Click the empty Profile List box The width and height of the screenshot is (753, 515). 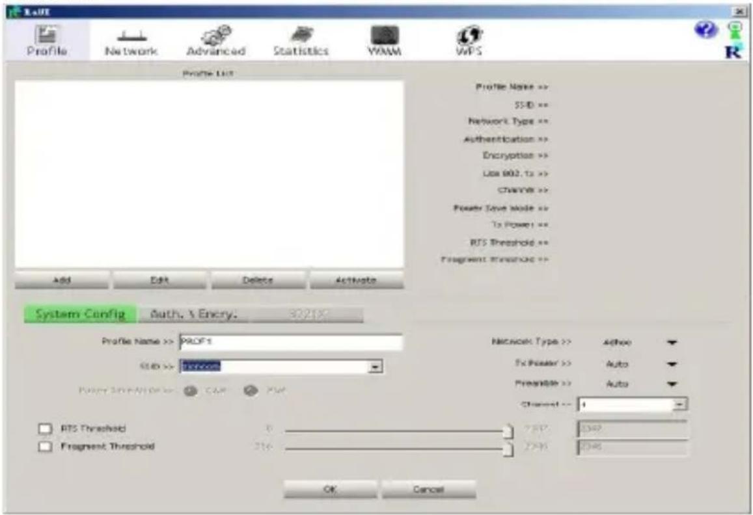click(209, 174)
